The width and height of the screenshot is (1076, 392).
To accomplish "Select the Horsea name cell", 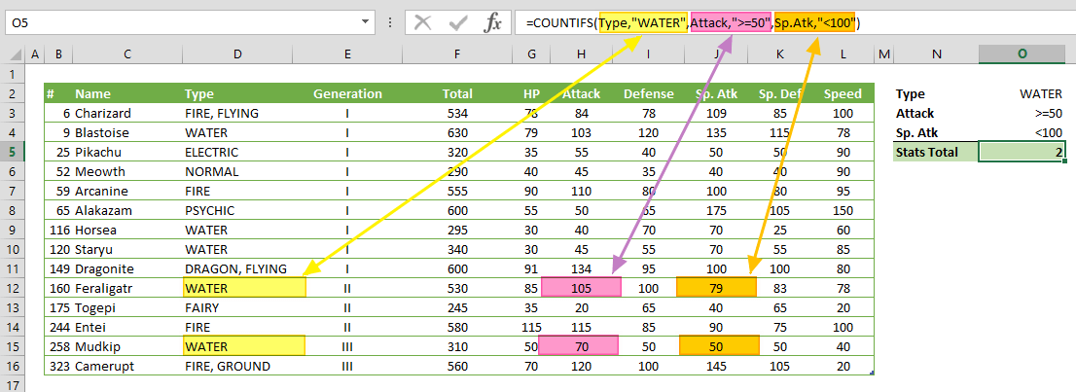I will tap(126, 230).
